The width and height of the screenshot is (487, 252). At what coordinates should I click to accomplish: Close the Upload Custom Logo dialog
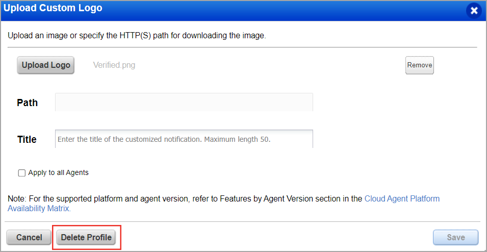point(474,11)
